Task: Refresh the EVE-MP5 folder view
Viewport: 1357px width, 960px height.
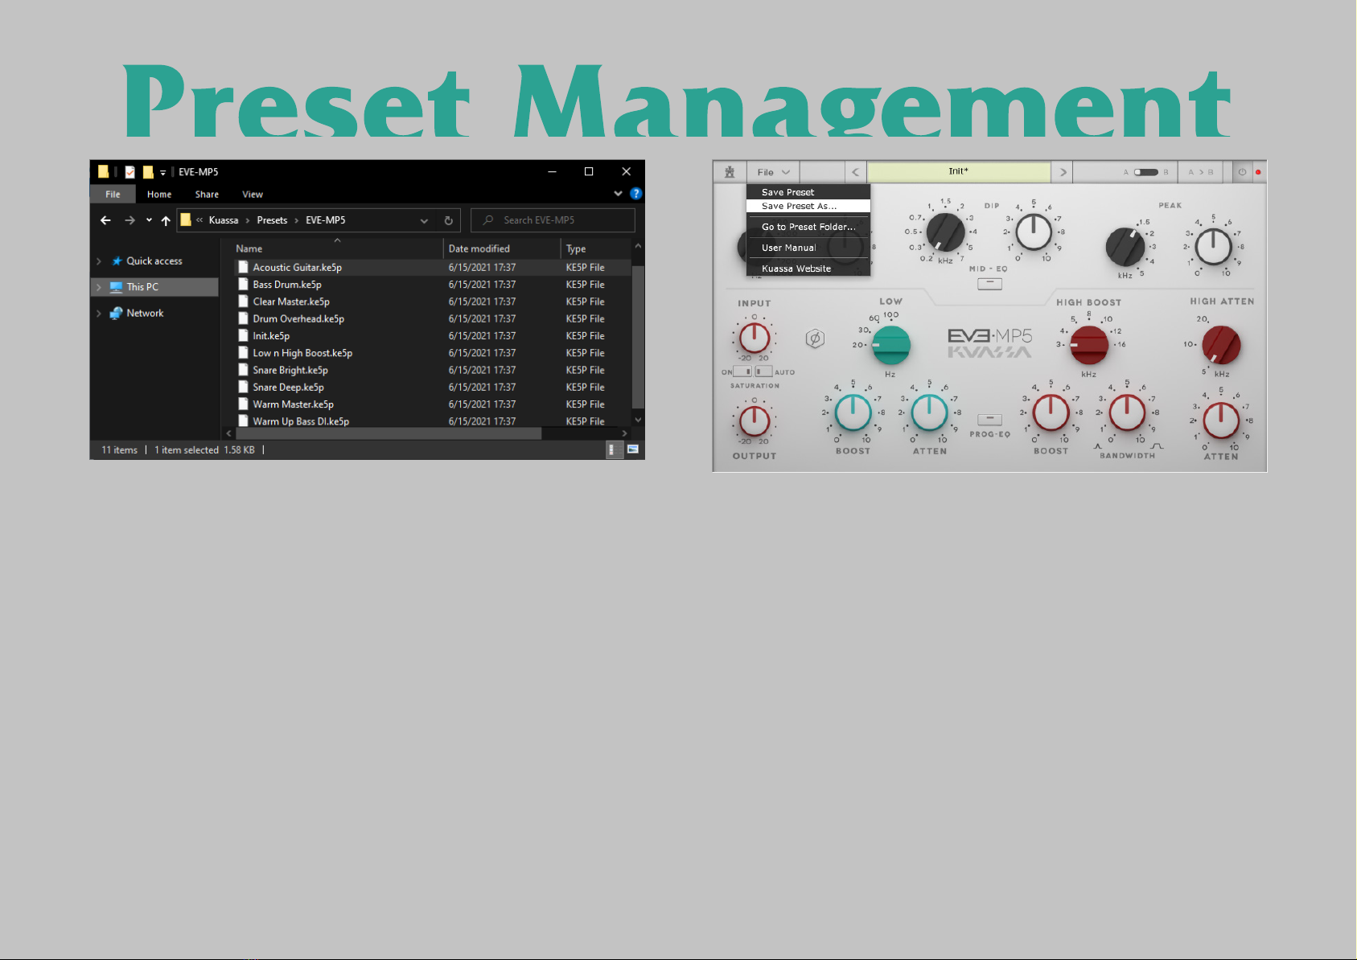Action: (449, 220)
